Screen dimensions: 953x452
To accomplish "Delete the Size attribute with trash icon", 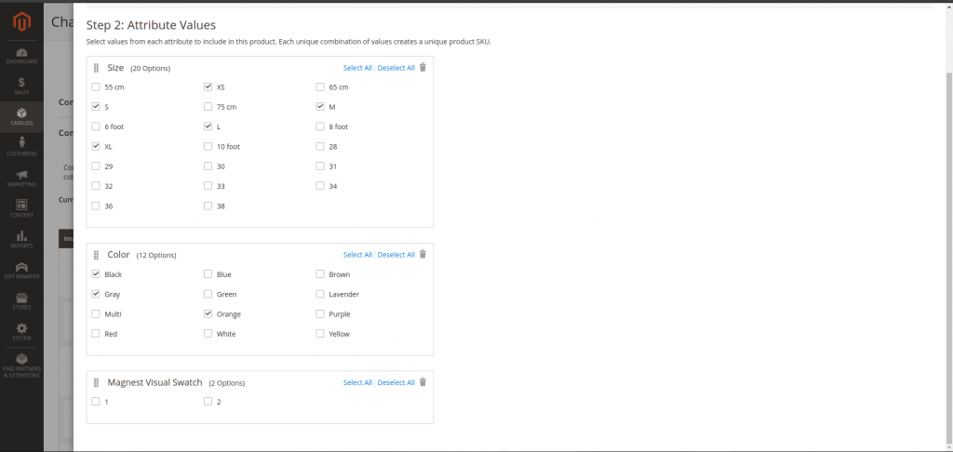I will click(x=423, y=68).
